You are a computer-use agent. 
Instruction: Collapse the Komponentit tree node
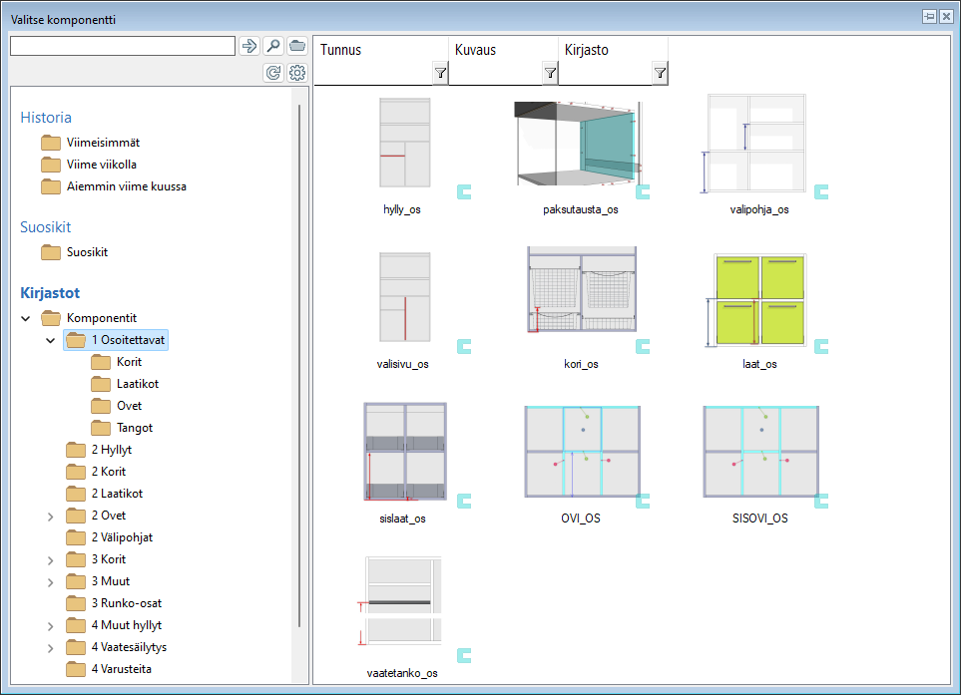(26, 318)
